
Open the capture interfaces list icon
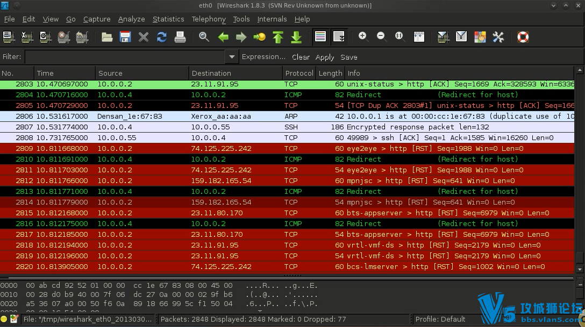point(9,37)
